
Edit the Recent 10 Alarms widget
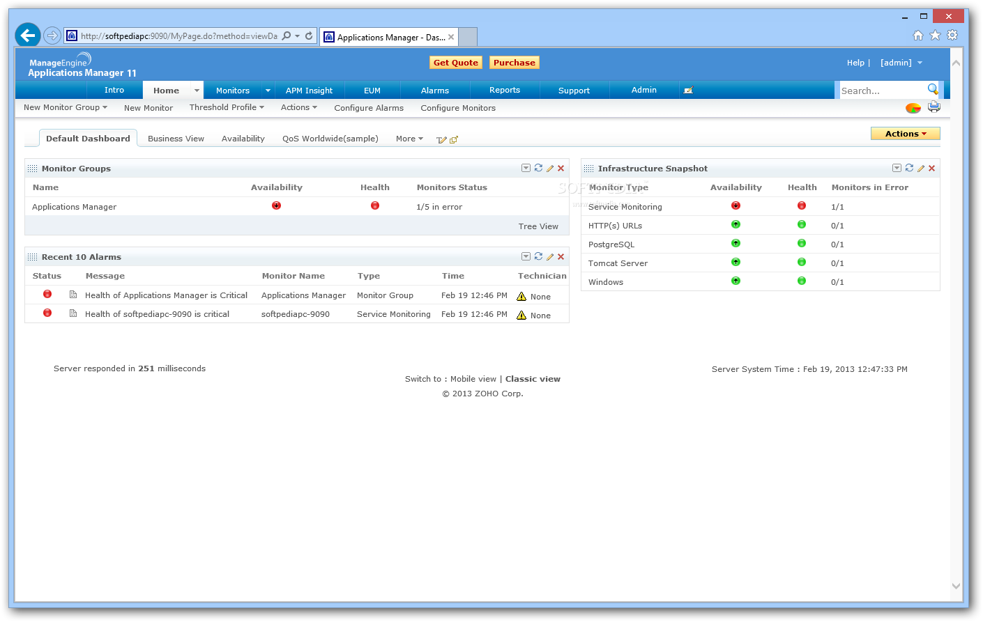550,257
